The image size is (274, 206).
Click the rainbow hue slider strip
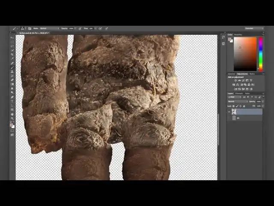click(x=260, y=54)
